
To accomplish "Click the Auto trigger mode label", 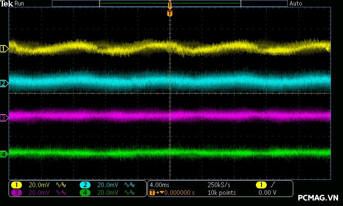I will 296,3.
